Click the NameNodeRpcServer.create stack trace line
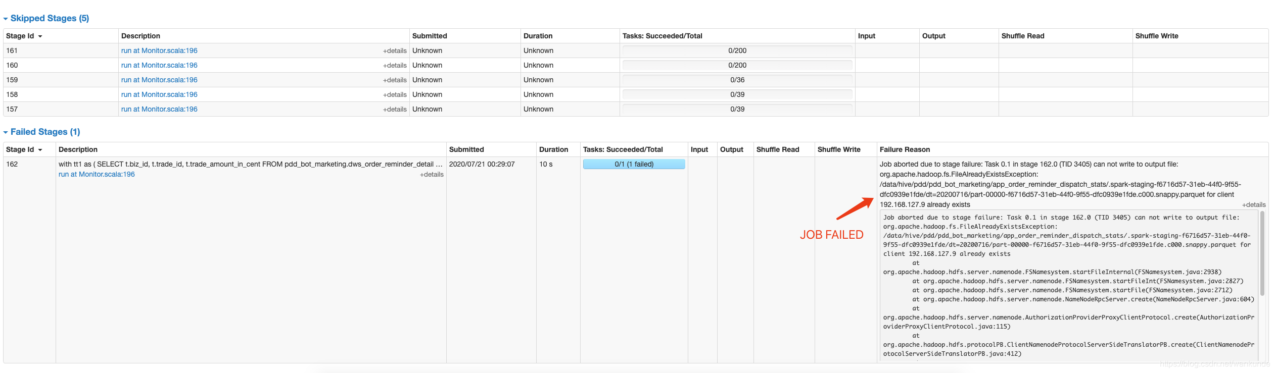The image size is (1275, 373). point(1083,299)
